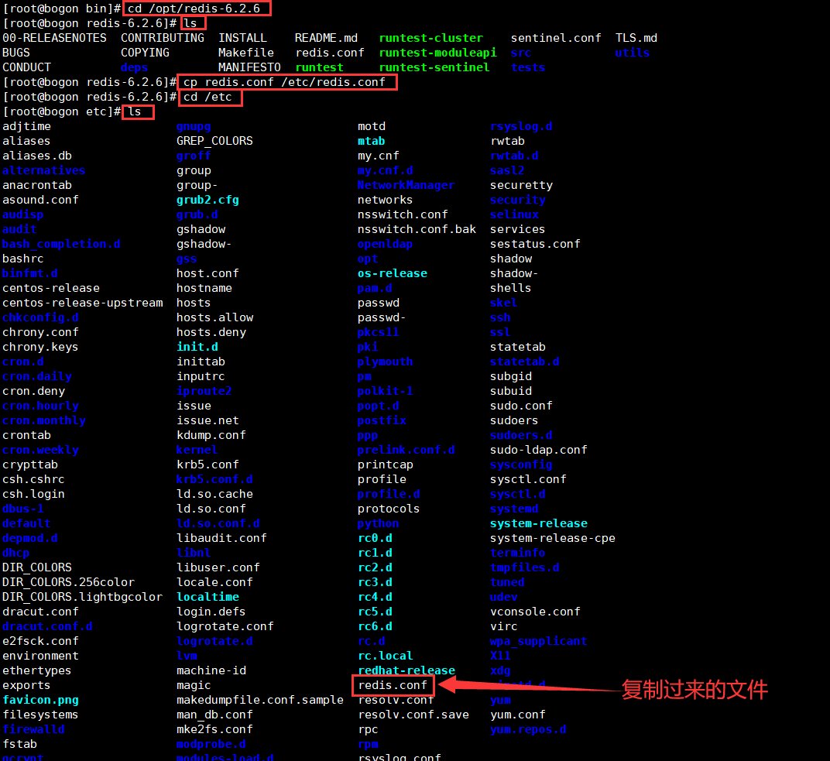The width and height of the screenshot is (830, 761).
Task: Click the mke2fs.conf entry
Action: pos(214,729)
